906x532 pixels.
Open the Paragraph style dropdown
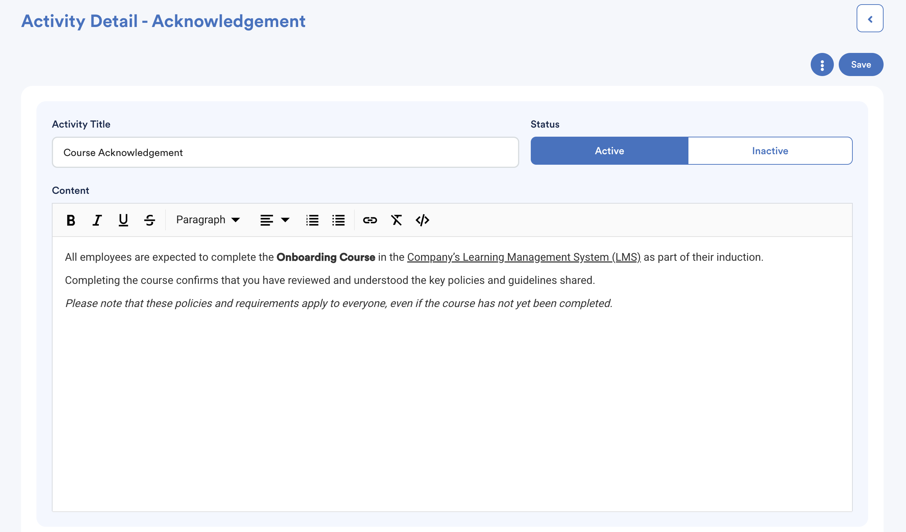coord(208,220)
